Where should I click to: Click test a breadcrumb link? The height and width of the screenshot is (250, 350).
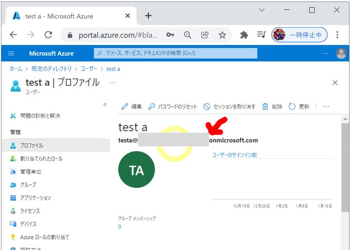113,69
